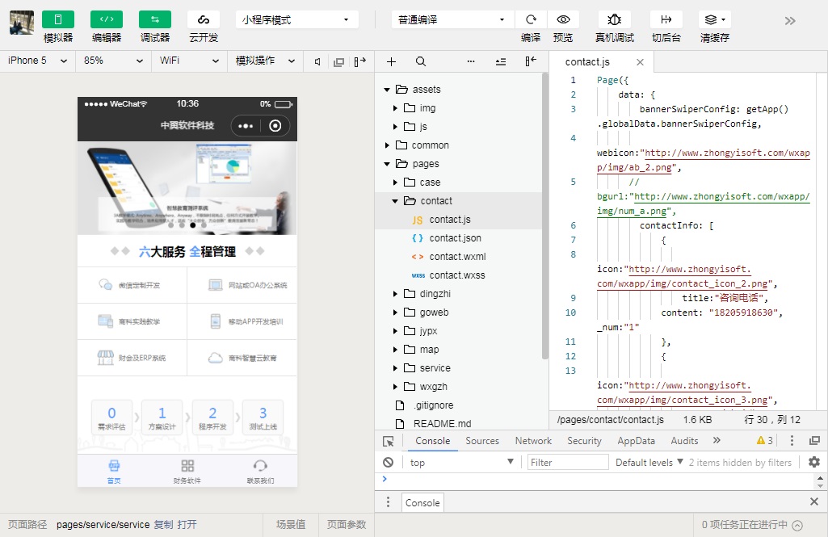Switch to the Security tab
The width and height of the screenshot is (828, 537).
click(584, 441)
